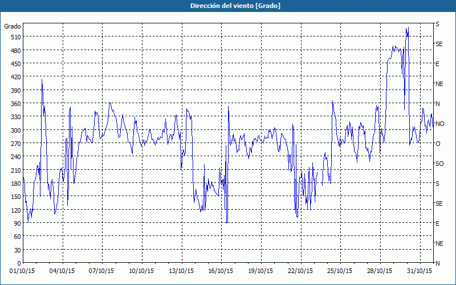Pick the 270 degree axis label
456x285 pixels.
16,144
